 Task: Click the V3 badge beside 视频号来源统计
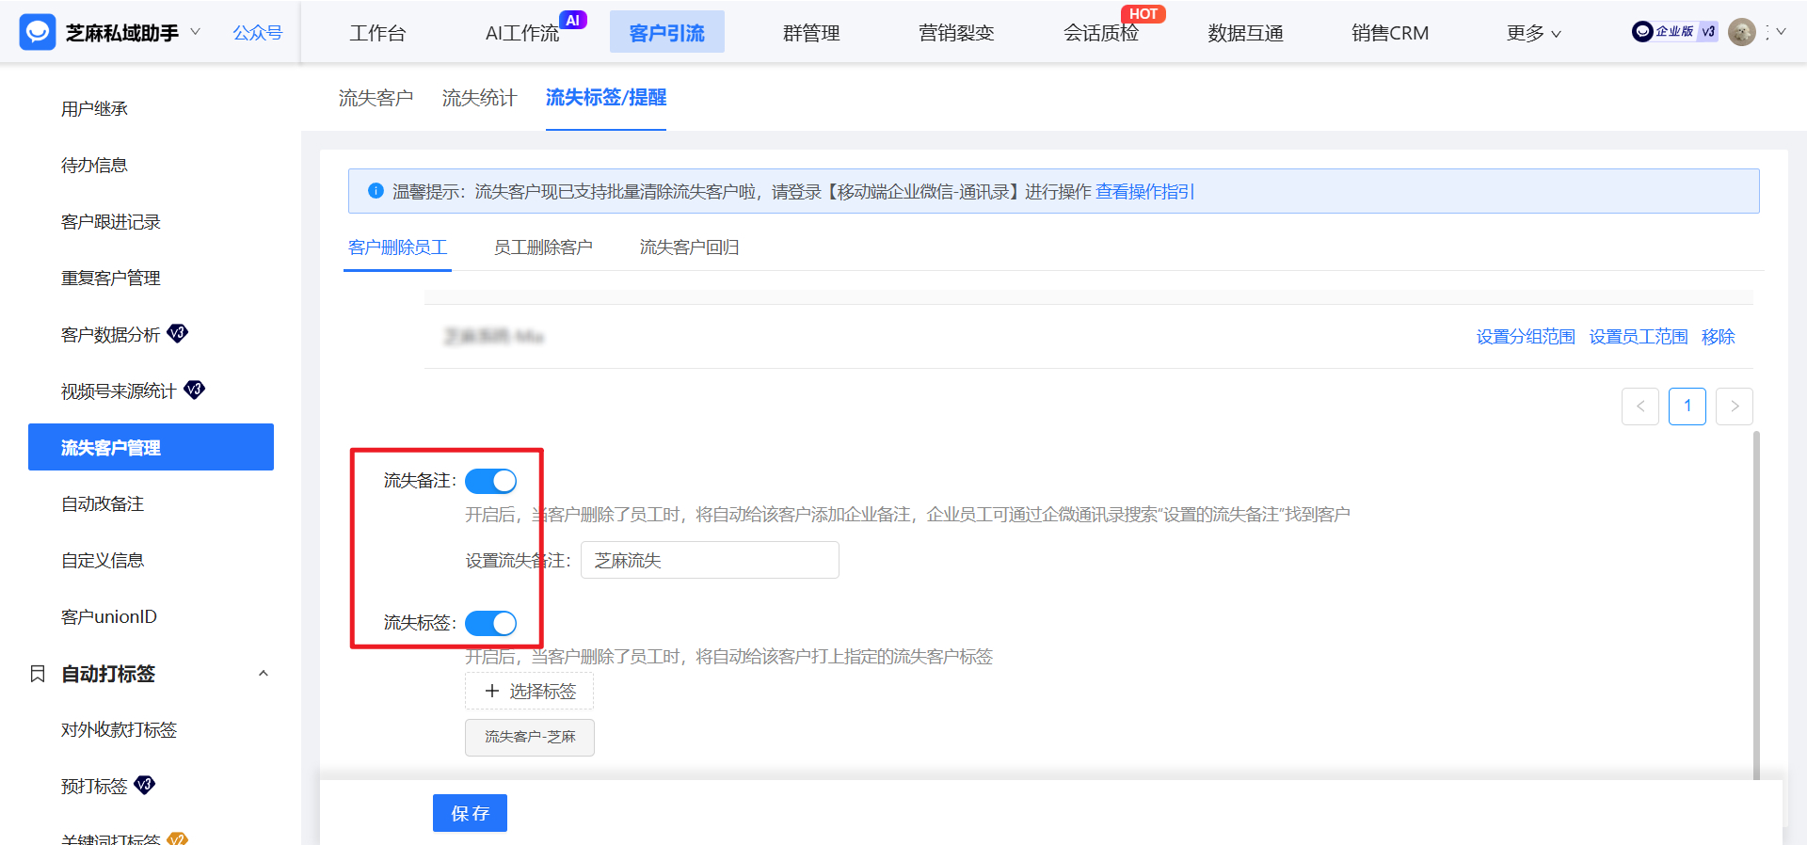coord(194,390)
